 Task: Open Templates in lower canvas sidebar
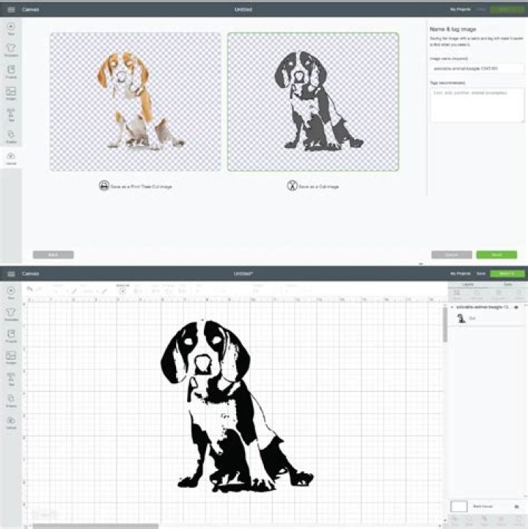click(11, 314)
